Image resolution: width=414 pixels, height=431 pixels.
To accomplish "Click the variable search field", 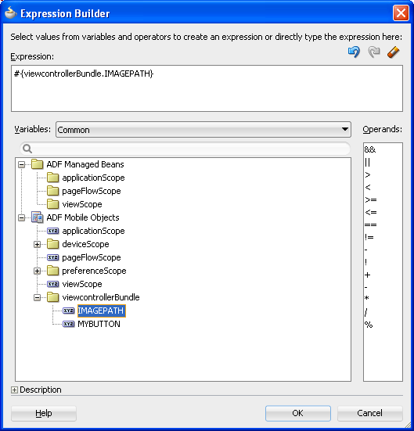I will (x=185, y=149).
